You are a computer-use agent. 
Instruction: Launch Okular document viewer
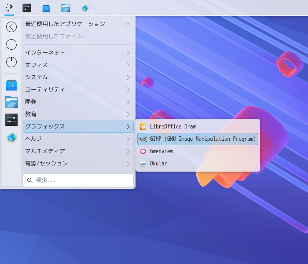198,163
